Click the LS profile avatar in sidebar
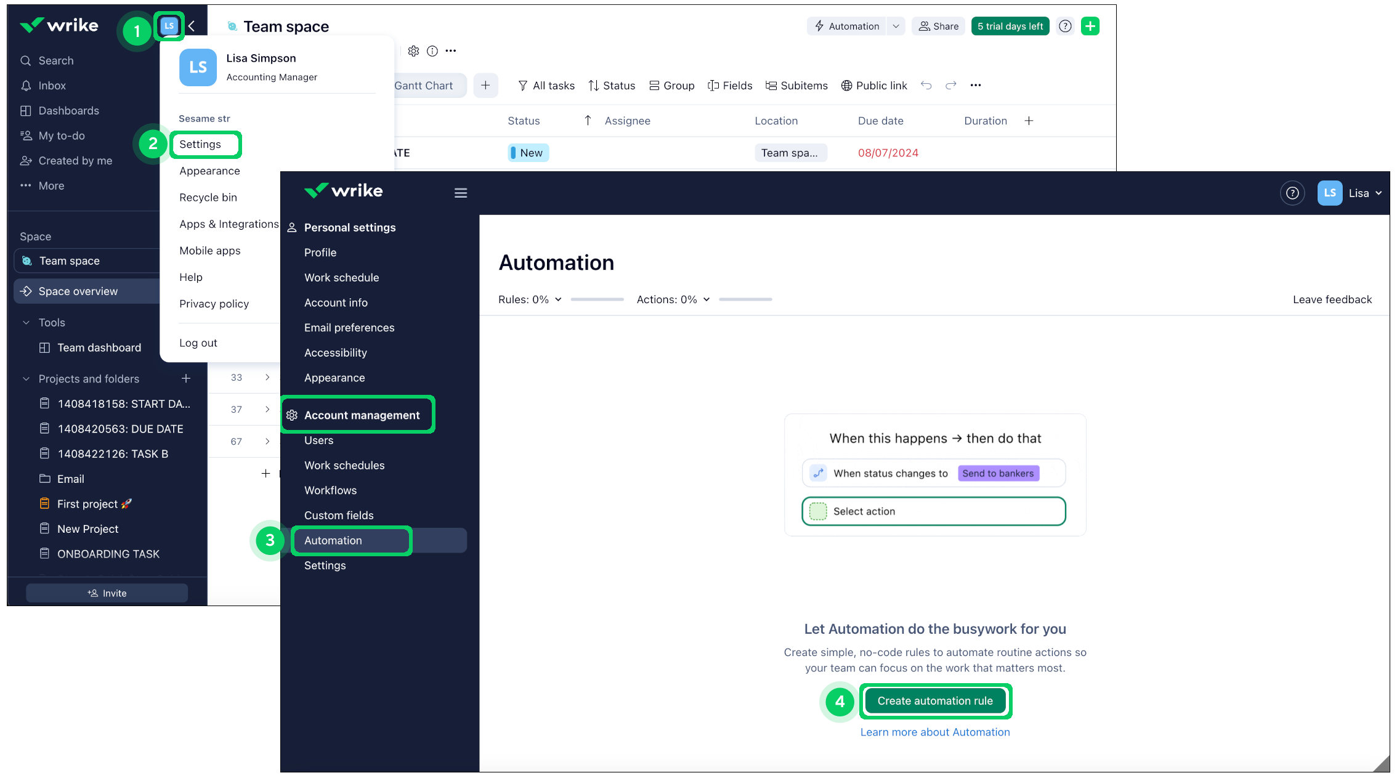The width and height of the screenshot is (1397, 778). click(x=169, y=26)
